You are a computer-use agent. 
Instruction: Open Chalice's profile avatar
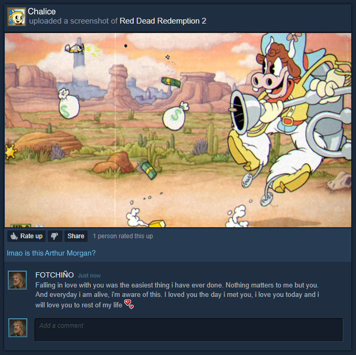(x=17, y=17)
